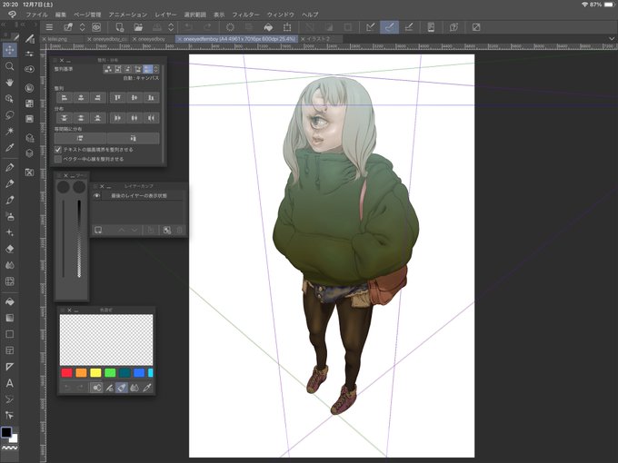The width and height of the screenshot is (618, 463).
Task: Toggle snap to grid icon right of highlighted
Action: point(409,27)
